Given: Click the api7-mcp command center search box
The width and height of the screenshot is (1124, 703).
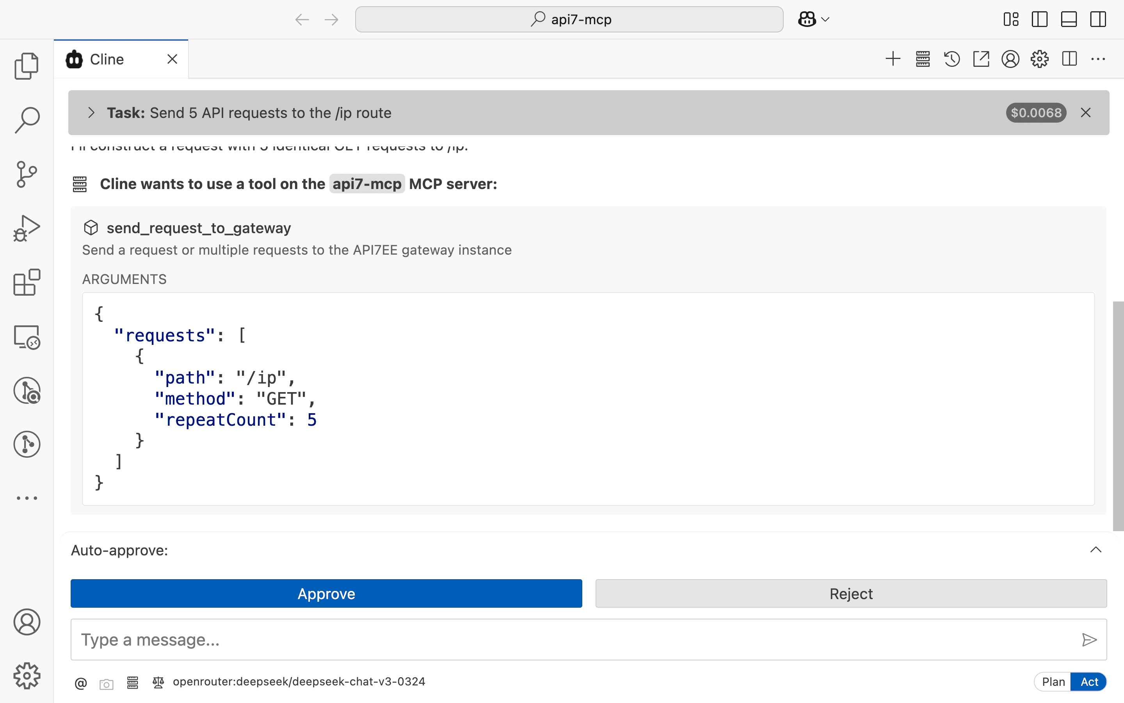Looking at the screenshot, I should coord(569,19).
